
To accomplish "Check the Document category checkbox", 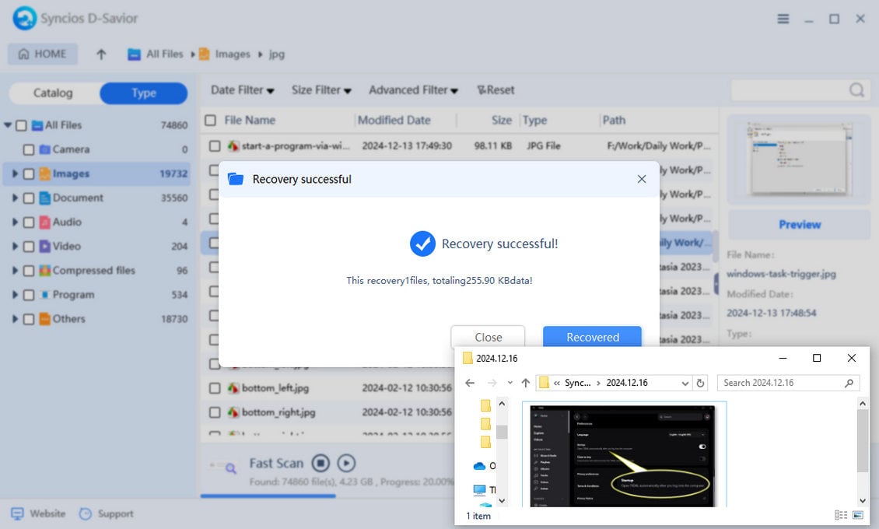I will pos(29,198).
